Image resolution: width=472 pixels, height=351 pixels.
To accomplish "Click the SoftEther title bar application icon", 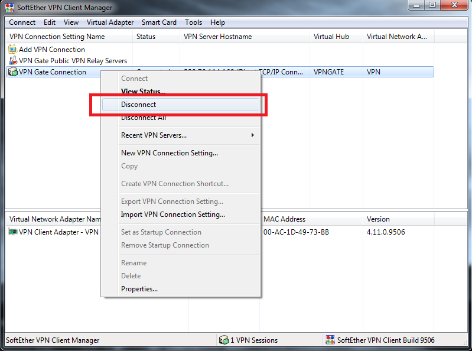I will (9, 7).
